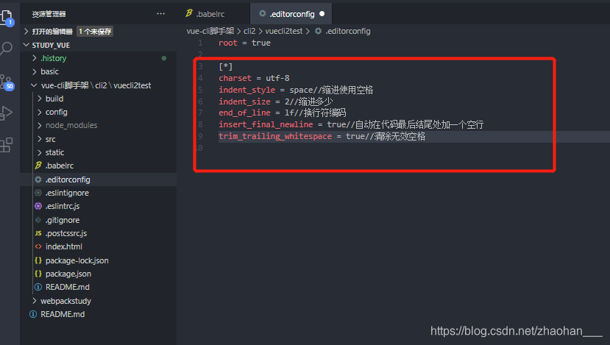610x345 pixels.
Task: Click Babel icon beside .babelrc file
Action: click(38, 166)
